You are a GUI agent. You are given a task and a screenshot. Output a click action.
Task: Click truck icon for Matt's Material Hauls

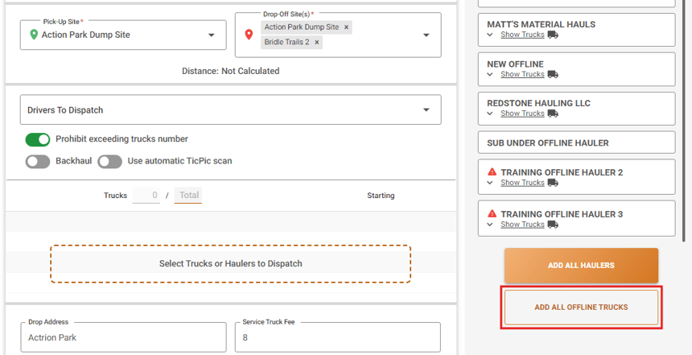tap(553, 35)
